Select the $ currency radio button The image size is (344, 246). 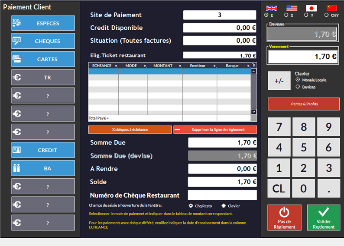click(x=286, y=15)
